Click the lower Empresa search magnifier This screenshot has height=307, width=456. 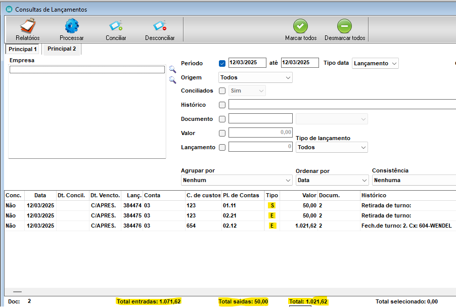[x=172, y=79]
